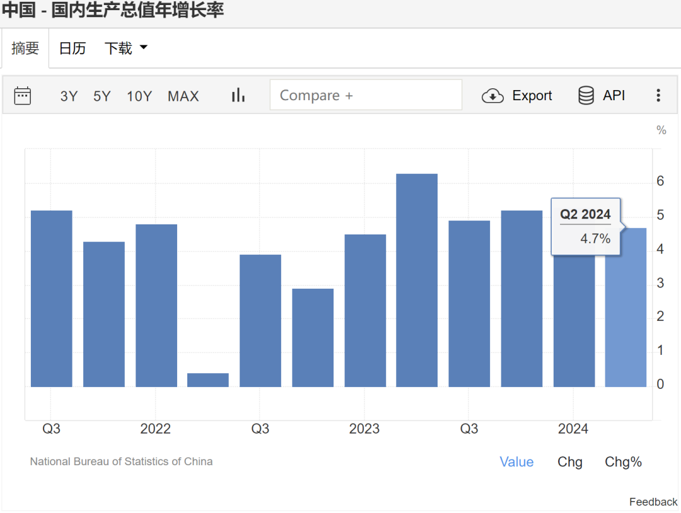Click the API label
The width and height of the screenshot is (681, 513).
(x=614, y=95)
